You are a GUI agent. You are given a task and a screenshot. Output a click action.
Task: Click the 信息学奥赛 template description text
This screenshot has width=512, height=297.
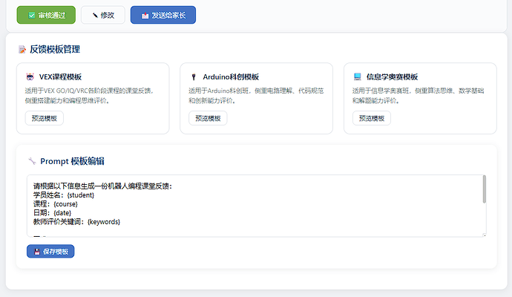(418, 95)
